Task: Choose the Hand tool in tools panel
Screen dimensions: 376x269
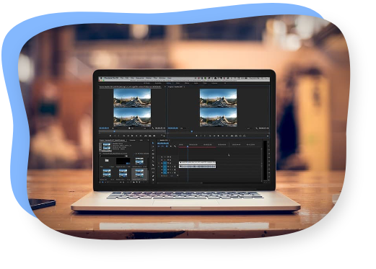Action: 153,176
